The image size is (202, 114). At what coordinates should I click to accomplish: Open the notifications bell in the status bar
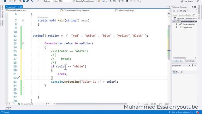click(x=197, y=112)
